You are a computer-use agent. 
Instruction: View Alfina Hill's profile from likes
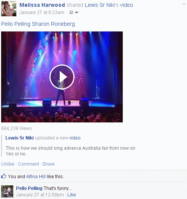pos(36,177)
